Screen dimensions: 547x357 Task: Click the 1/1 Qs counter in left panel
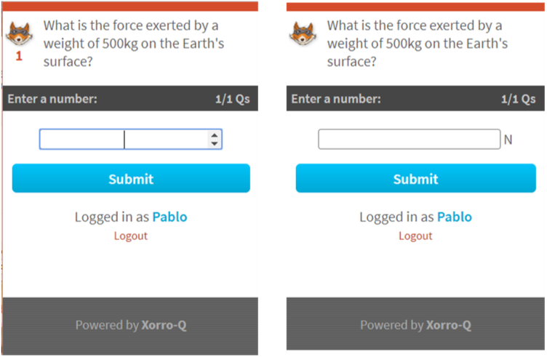tap(232, 99)
